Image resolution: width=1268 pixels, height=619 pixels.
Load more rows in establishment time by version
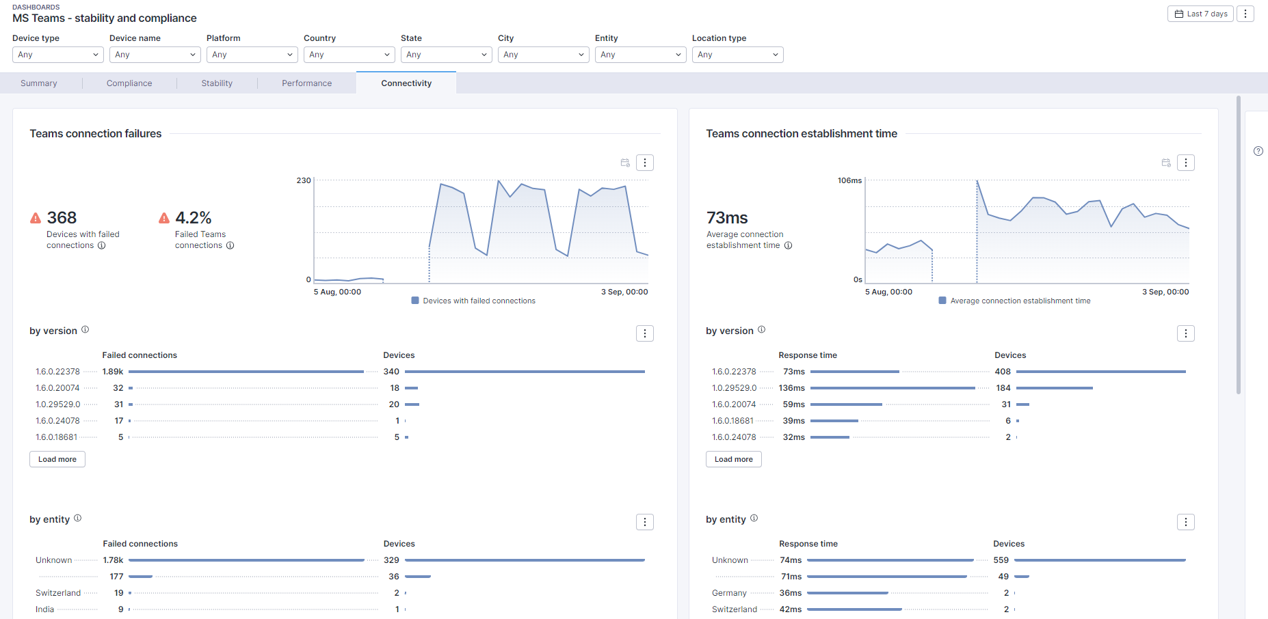(x=734, y=459)
